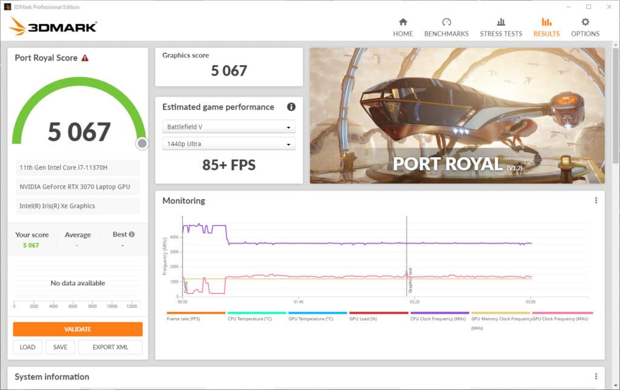The width and height of the screenshot is (620, 390).
Task: Maximize the 3DMark window
Action: click(589, 7)
